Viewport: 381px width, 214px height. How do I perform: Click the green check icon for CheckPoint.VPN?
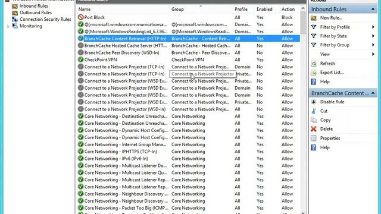coord(81,59)
